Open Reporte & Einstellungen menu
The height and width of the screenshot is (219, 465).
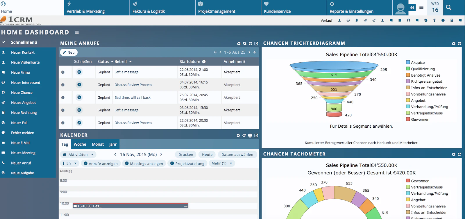point(360,8)
